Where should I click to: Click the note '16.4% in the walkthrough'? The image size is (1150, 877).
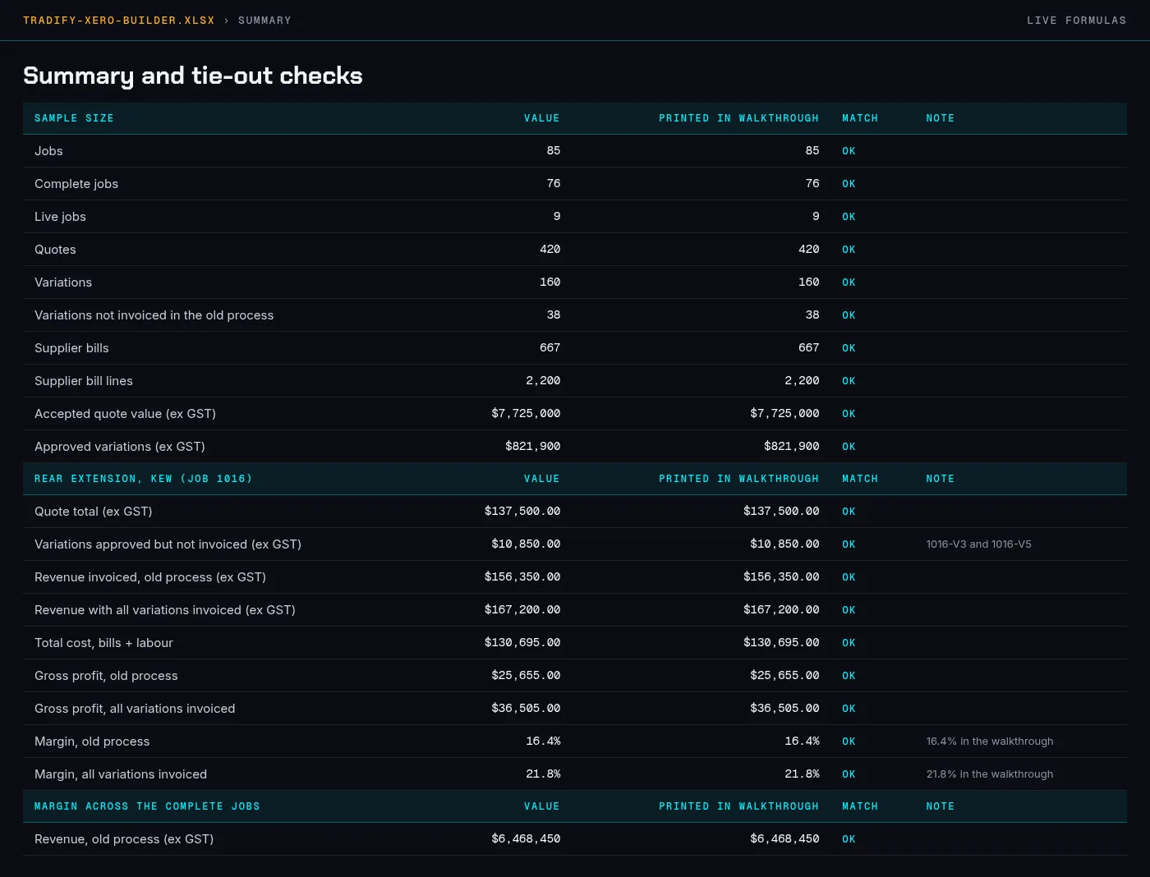click(989, 742)
